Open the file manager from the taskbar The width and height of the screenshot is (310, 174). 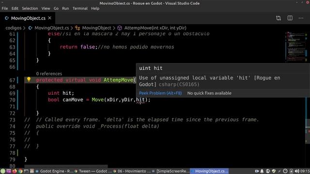32,171
